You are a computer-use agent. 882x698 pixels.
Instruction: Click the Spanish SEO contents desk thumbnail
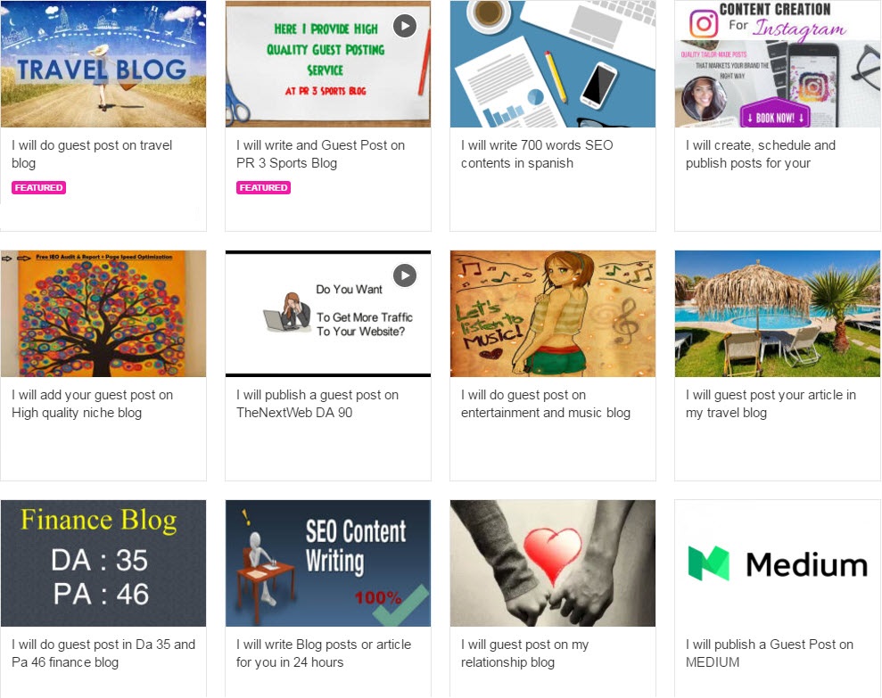click(553, 64)
